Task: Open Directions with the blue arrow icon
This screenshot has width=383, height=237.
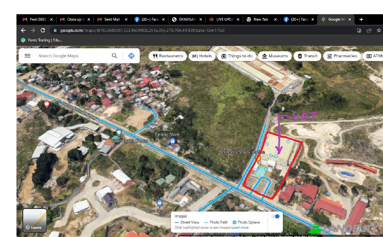Action: pyautogui.click(x=131, y=56)
